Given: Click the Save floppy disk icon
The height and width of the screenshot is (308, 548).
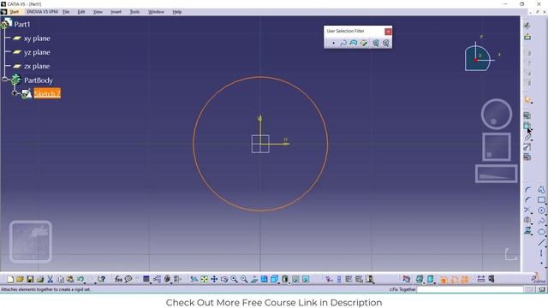Looking at the screenshot, I should [30, 279].
